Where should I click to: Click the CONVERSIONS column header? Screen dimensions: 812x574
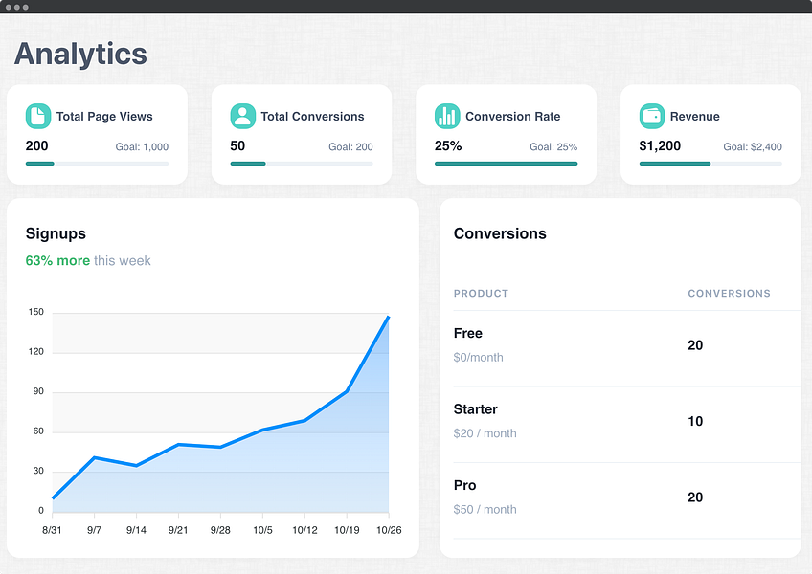coord(729,294)
